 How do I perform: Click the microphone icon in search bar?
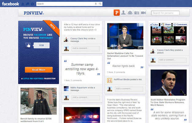96,4
